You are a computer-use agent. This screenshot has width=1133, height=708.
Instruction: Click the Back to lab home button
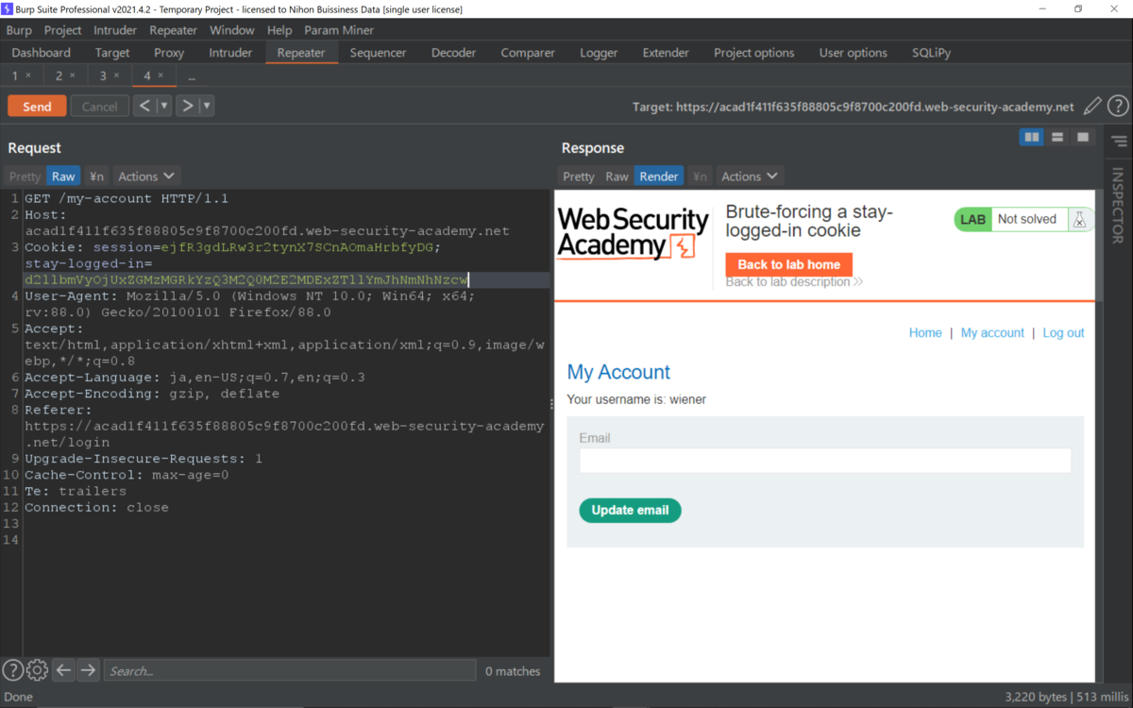coord(788,264)
